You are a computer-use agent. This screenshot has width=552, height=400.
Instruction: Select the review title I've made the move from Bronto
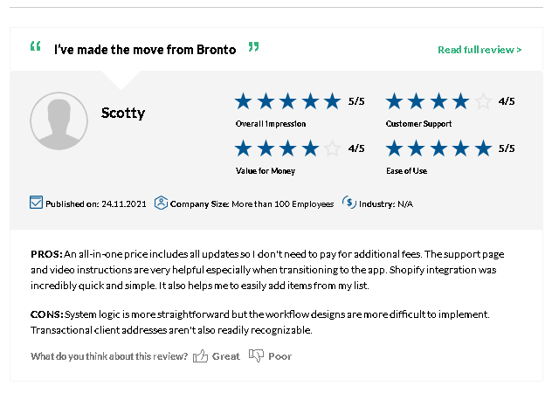pos(145,50)
